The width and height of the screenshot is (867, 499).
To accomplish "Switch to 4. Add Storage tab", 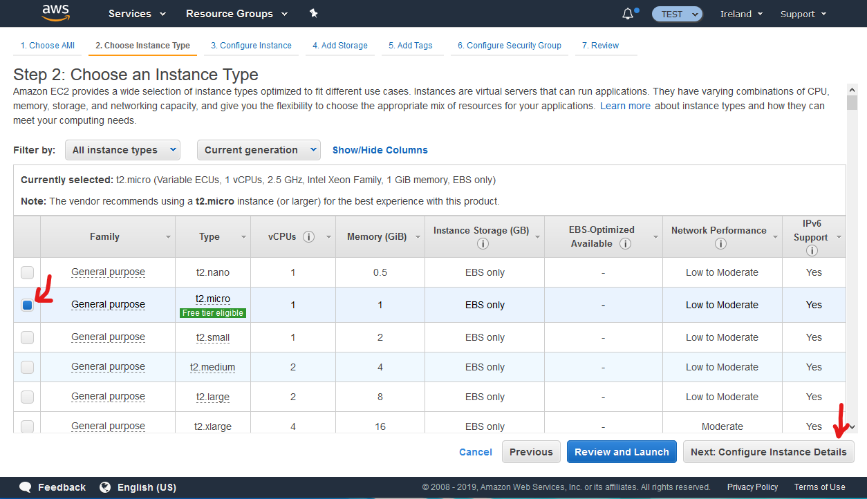I will pos(340,46).
